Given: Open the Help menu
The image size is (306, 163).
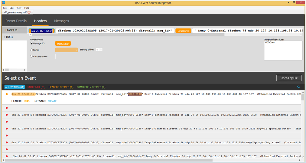Looking at the screenshot, I should pyautogui.click(x=27, y=8).
